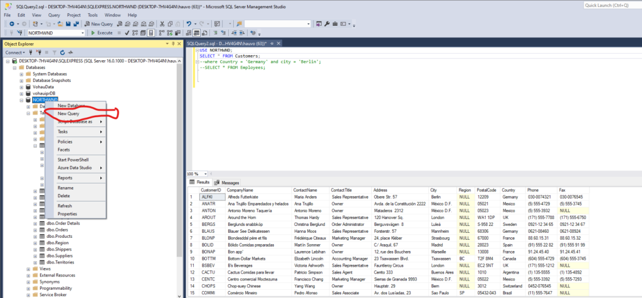The height and width of the screenshot is (298, 642).
Task: Switch to the Results tab
Action: point(200,182)
